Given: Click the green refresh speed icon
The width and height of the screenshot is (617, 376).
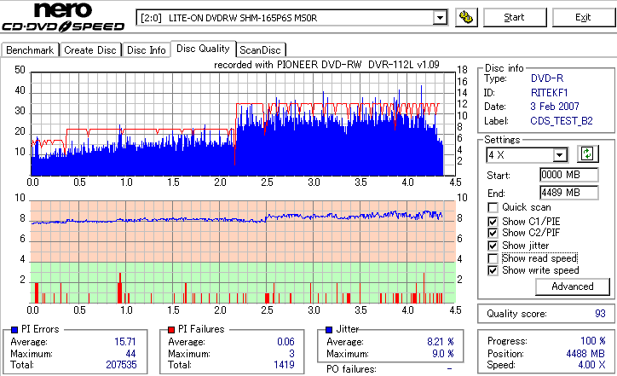Looking at the screenshot, I should pyautogui.click(x=587, y=154).
